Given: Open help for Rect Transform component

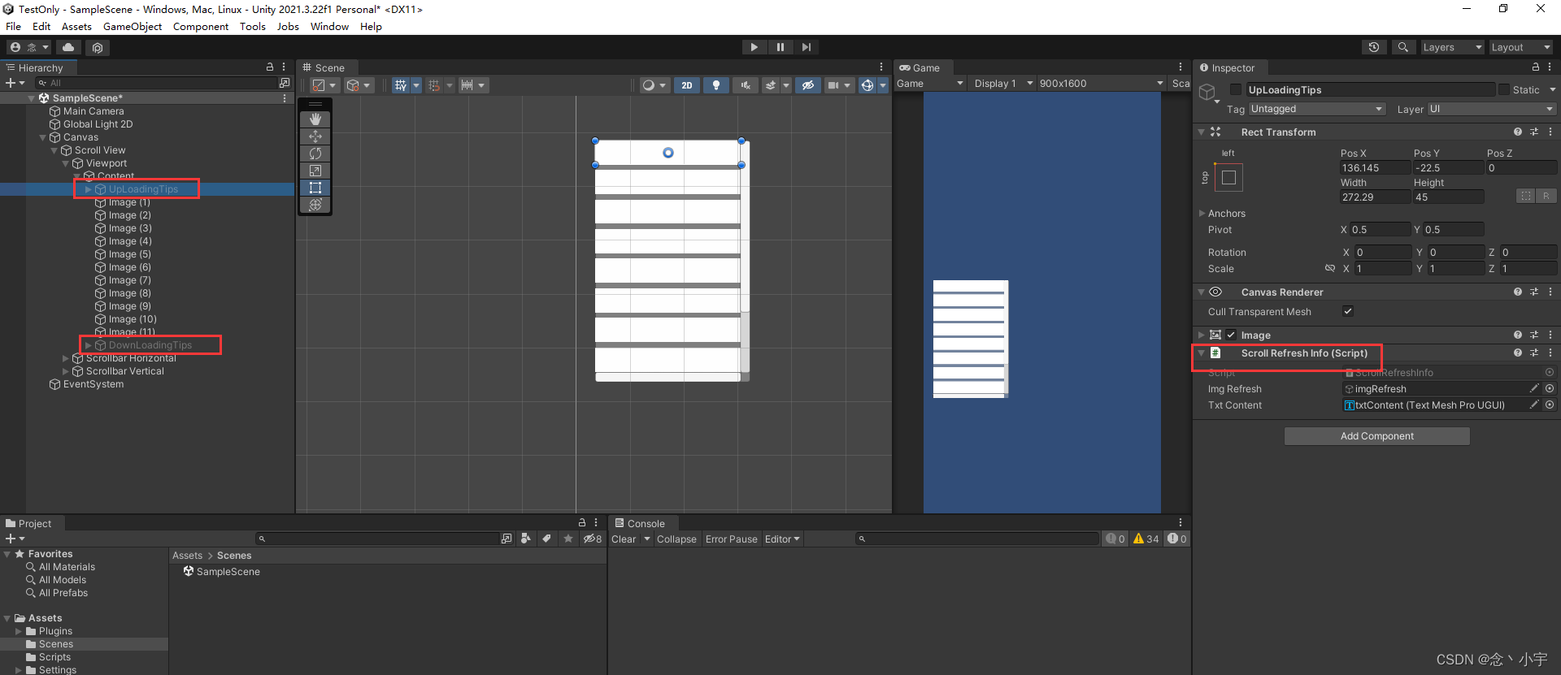Looking at the screenshot, I should tap(1518, 132).
